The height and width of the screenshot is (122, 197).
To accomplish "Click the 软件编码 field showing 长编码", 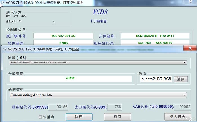I will [x=63, y=43].
